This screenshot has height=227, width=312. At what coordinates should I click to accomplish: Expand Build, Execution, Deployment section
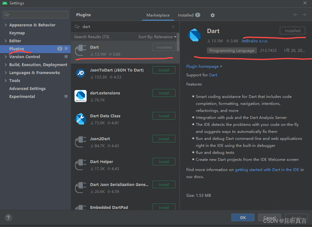tap(6, 65)
